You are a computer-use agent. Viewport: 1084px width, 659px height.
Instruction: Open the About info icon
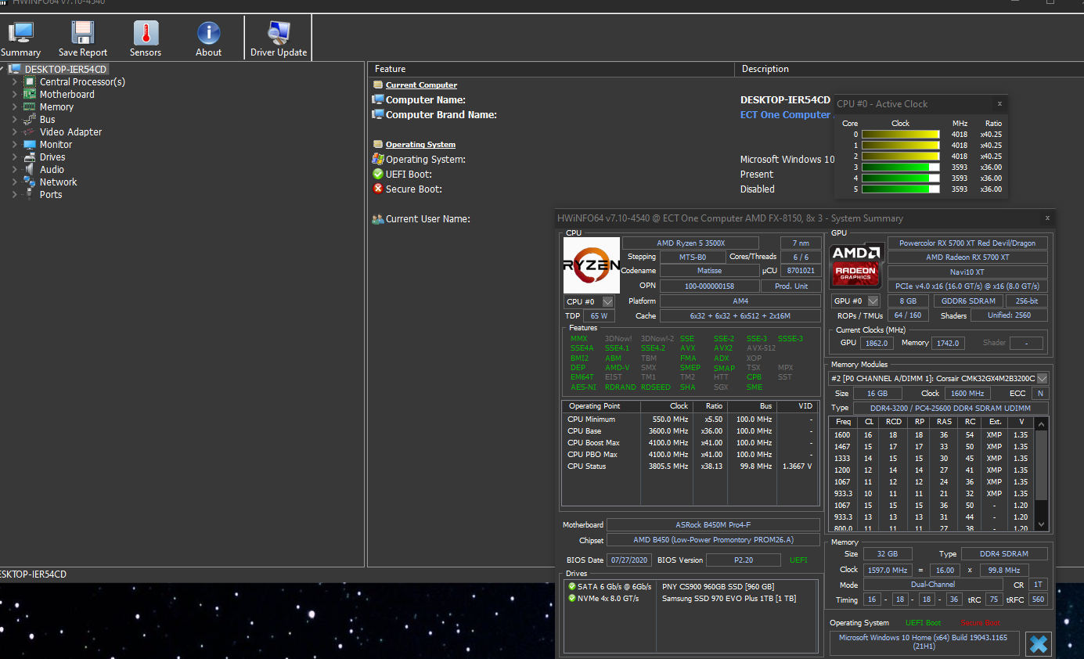(208, 33)
